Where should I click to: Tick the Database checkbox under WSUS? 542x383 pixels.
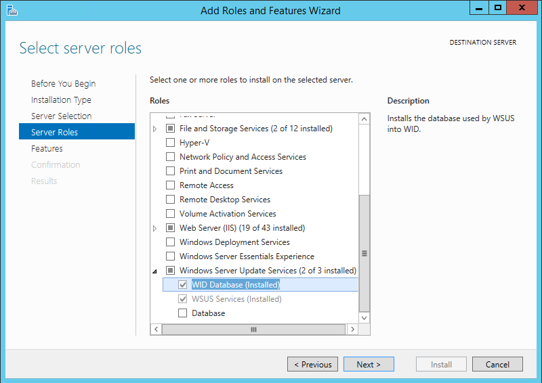183,313
